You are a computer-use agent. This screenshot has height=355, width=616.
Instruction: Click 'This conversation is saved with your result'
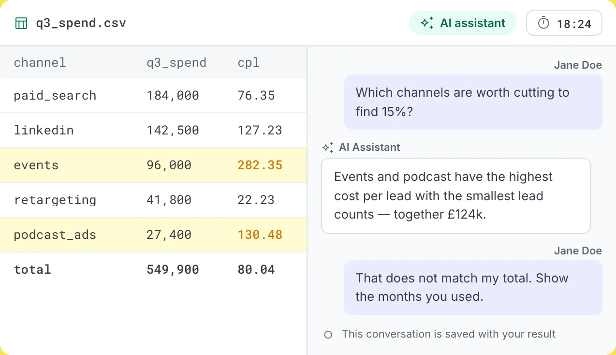click(x=449, y=334)
